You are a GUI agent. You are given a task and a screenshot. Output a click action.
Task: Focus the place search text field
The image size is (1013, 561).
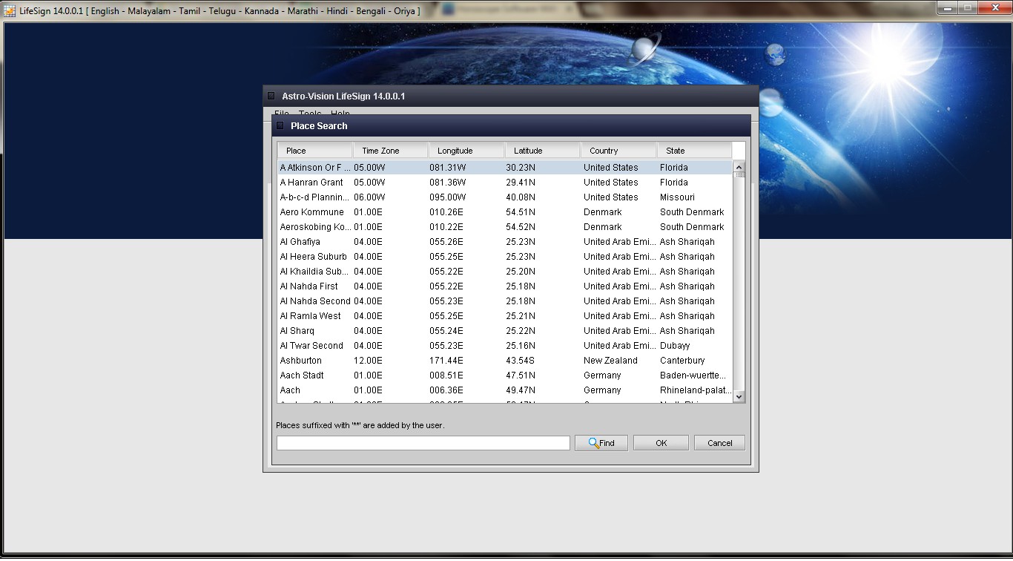(x=423, y=443)
